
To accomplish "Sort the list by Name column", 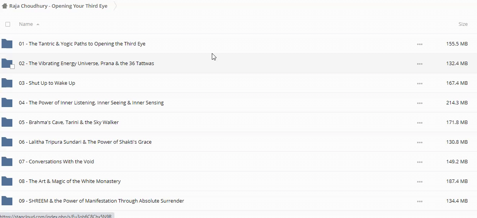I will click(x=26, y=24).
